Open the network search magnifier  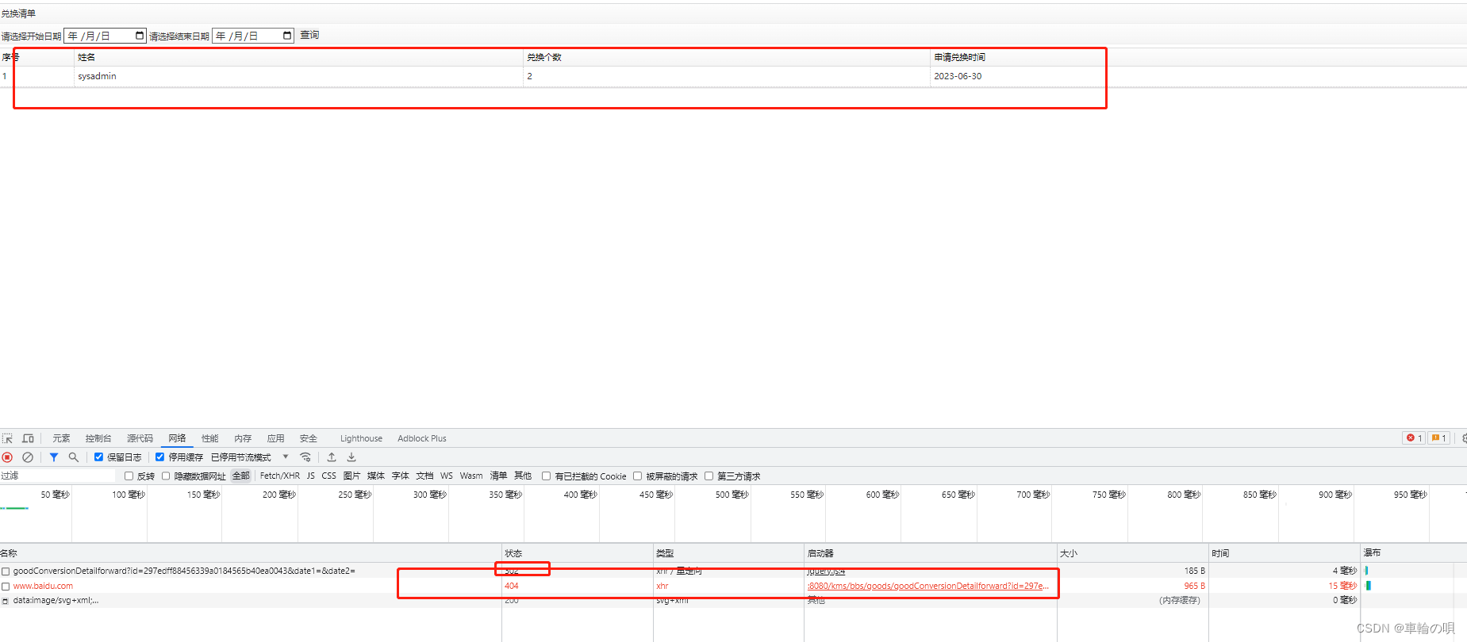[x=74, y=457]
